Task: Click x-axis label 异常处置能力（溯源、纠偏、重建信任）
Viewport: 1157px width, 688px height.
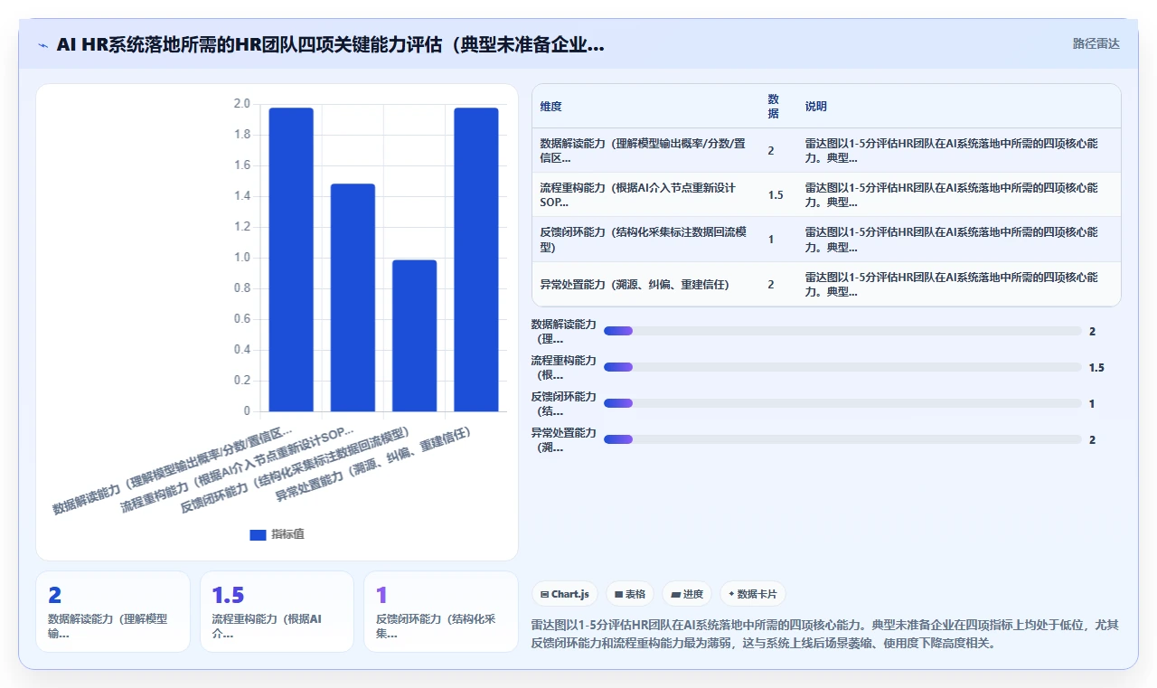Action: click(373, 465)
